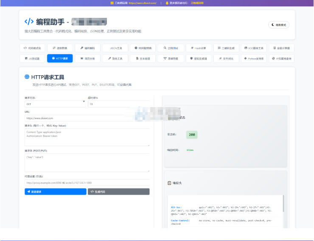Open the IP归属地查询 globe tool
The width and height of the screenshot is (314, 241).
(282, 59)
